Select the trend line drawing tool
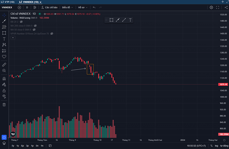This screenshot has width=229, height=149. coord(4,21)
